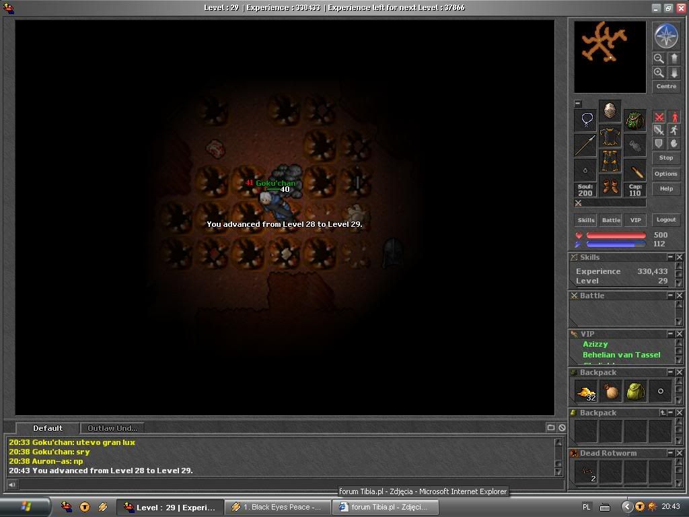Minimize the Battle panel
Viewport: 689px width, 517px height.
pyautogui.click(x=670, y=296)
